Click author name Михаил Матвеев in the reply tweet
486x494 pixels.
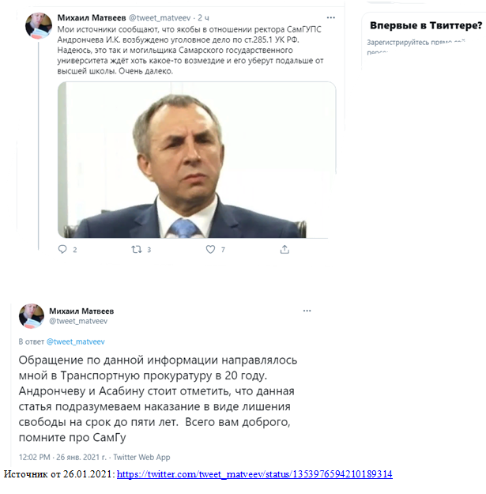81,311
